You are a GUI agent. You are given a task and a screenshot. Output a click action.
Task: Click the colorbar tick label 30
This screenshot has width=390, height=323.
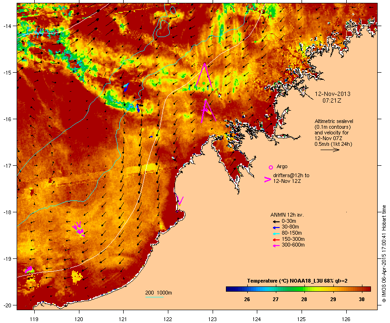click(362, 299)
